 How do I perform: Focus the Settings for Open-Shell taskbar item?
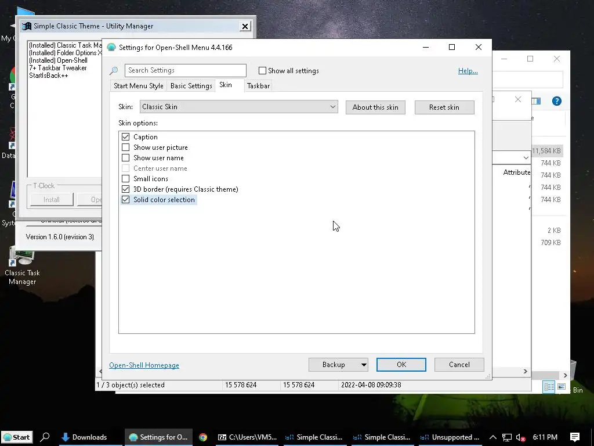click(x=159, y=437)
